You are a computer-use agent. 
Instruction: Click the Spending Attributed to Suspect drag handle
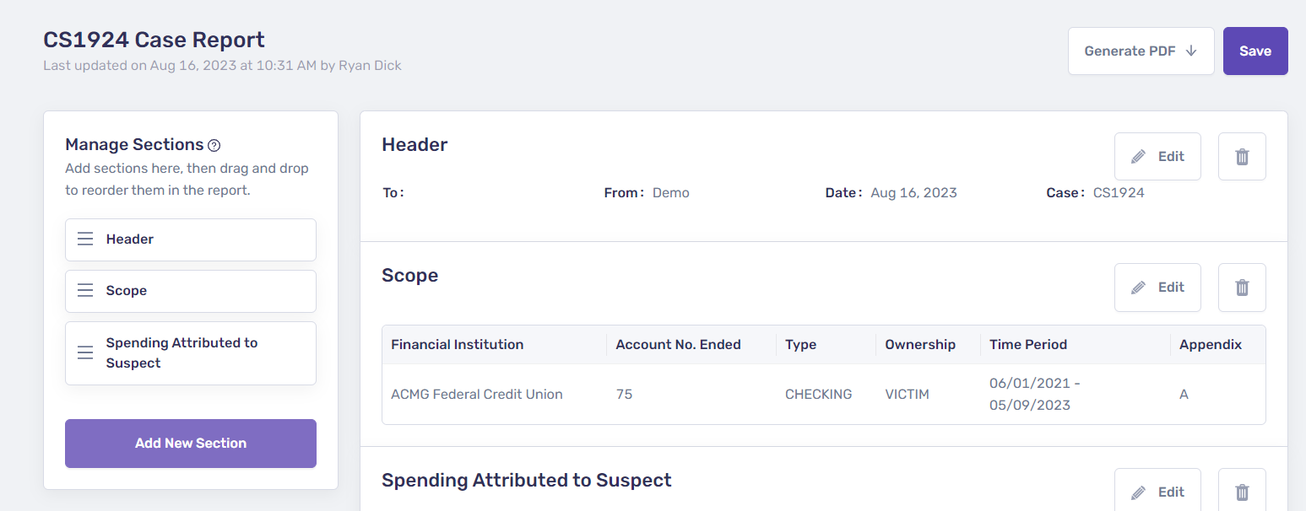pyautogui.click(x=85, y=353)
